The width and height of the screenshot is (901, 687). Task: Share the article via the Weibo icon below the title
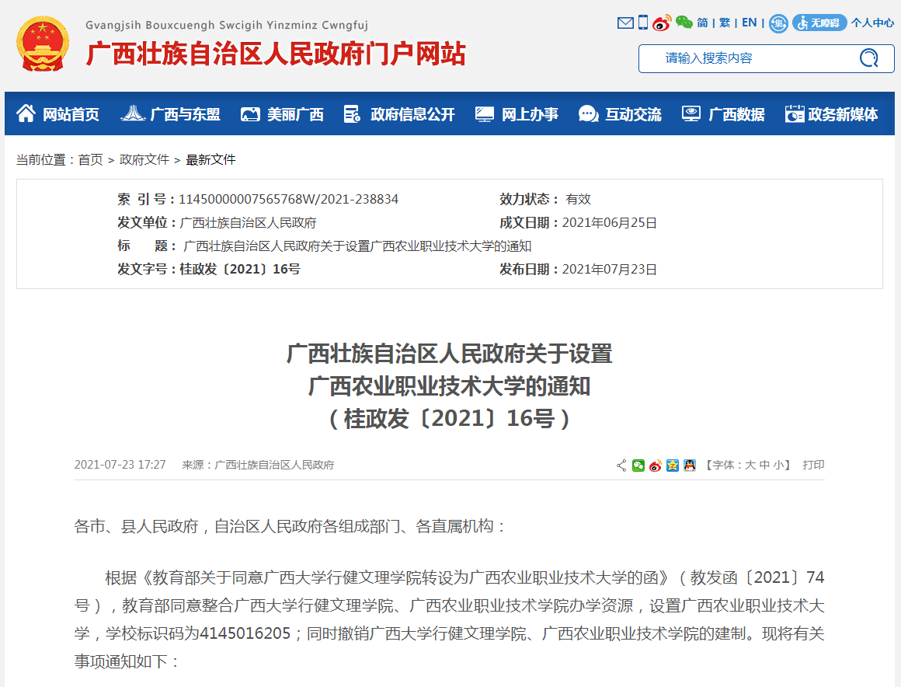(x=655, y=465)
